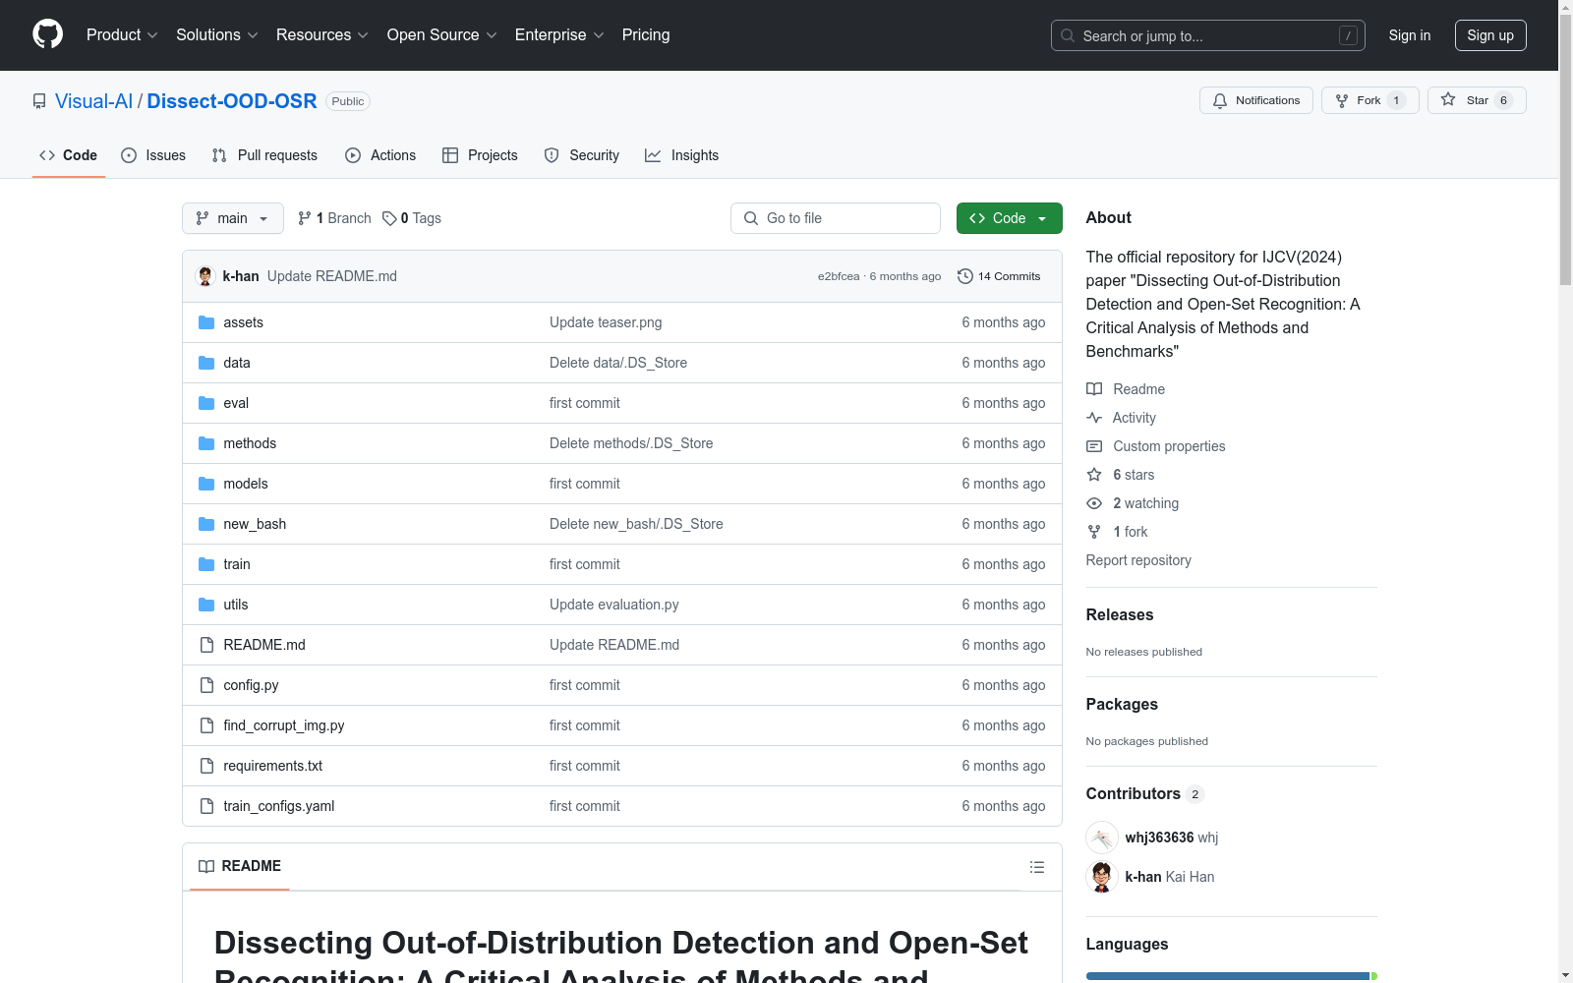This screenshot has width=1573, height=983.
Task: Switch to the Issues tab
Action: [153, 155]
